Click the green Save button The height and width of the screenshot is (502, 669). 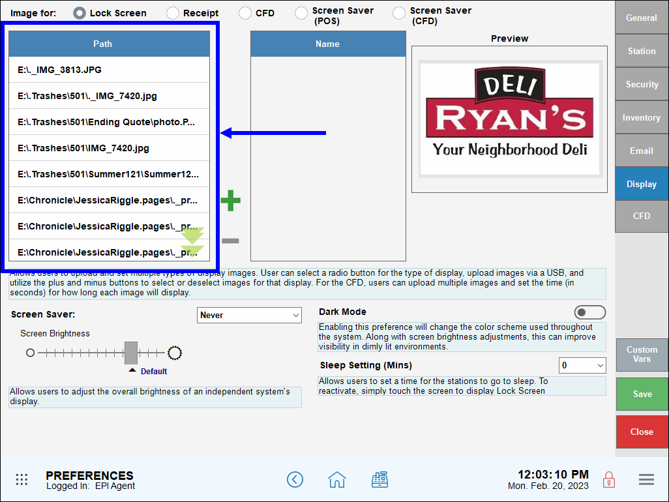[x=642, y=394]
